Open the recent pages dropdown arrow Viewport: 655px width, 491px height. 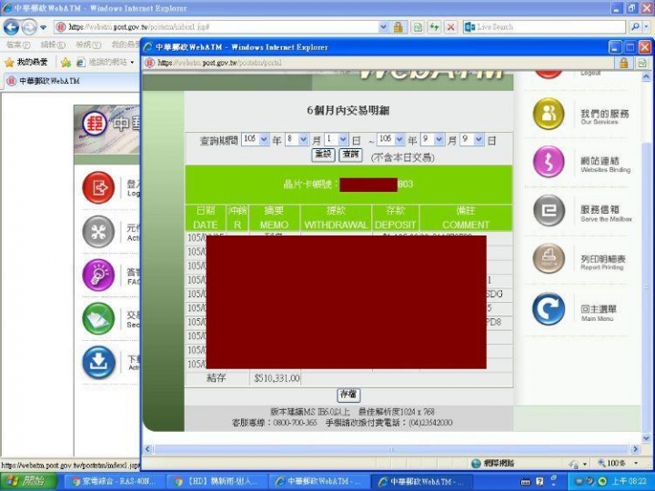click(x=44, y=28)
